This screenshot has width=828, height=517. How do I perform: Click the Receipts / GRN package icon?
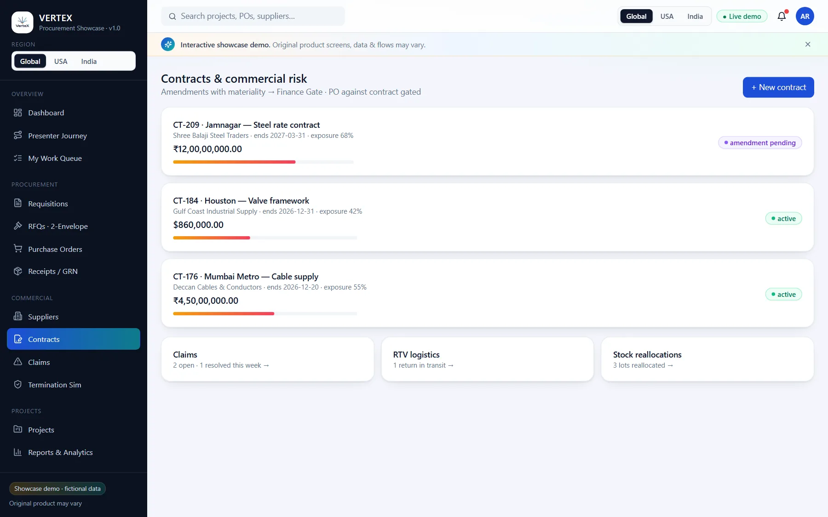pyautogui.click(x=18, y=271)
